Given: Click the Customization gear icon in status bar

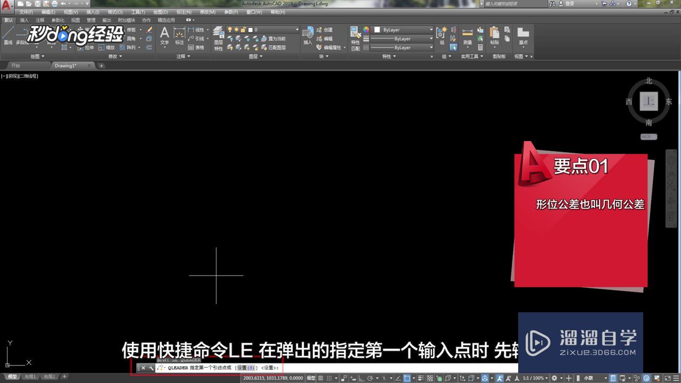Looking at the screenshot, I should pos(554,378).
